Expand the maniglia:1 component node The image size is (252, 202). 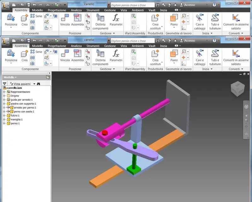[x=4, y=119]
